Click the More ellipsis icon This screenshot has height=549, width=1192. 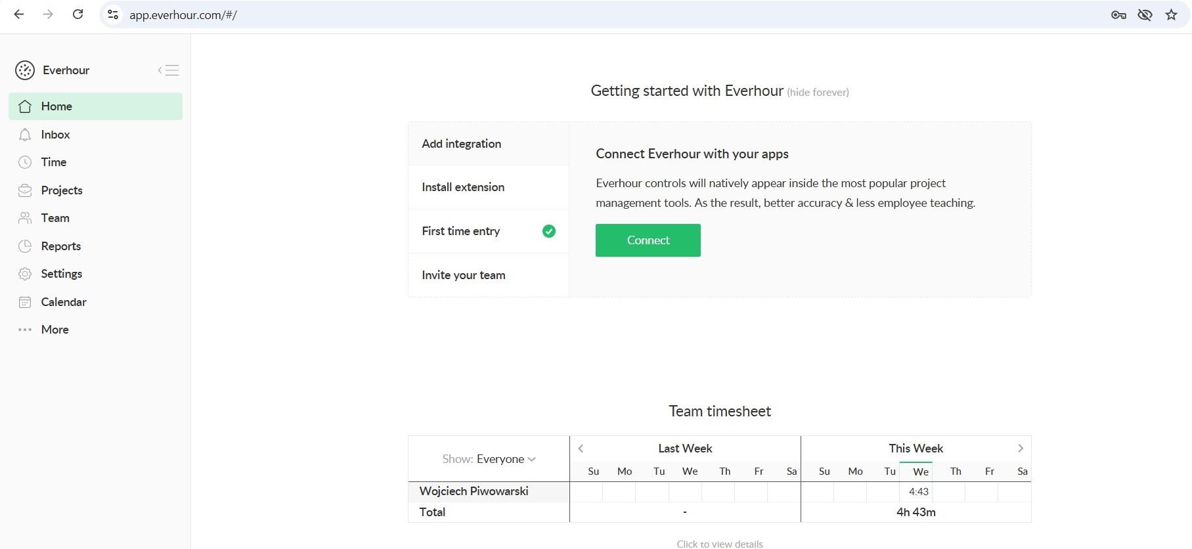click(x=25, y=330)
